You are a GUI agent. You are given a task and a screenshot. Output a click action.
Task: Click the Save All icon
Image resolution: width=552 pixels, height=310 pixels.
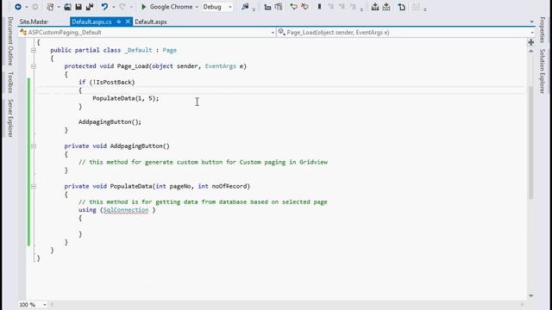point(90,7)
